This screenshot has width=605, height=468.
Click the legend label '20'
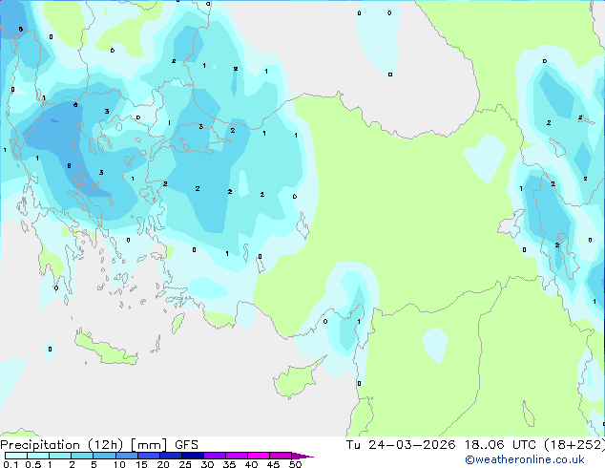pyautogui.click(x=163, y=464)
